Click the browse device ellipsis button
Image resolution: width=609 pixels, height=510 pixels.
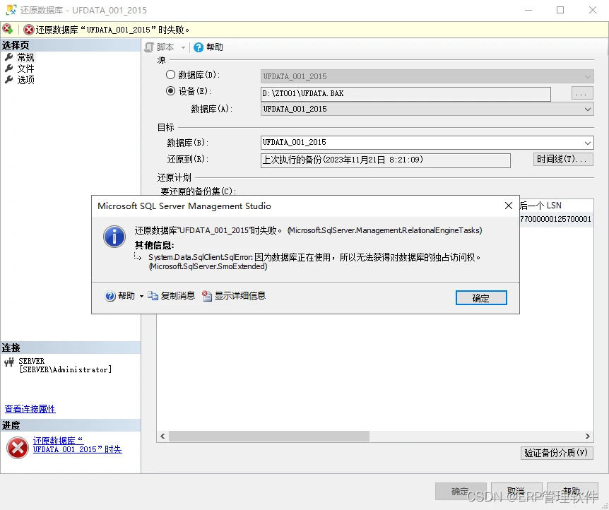pyautogui.click(x=582, y=93)
